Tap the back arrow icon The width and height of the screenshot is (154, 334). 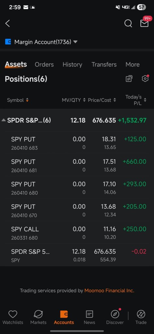[x=8, y=23]
